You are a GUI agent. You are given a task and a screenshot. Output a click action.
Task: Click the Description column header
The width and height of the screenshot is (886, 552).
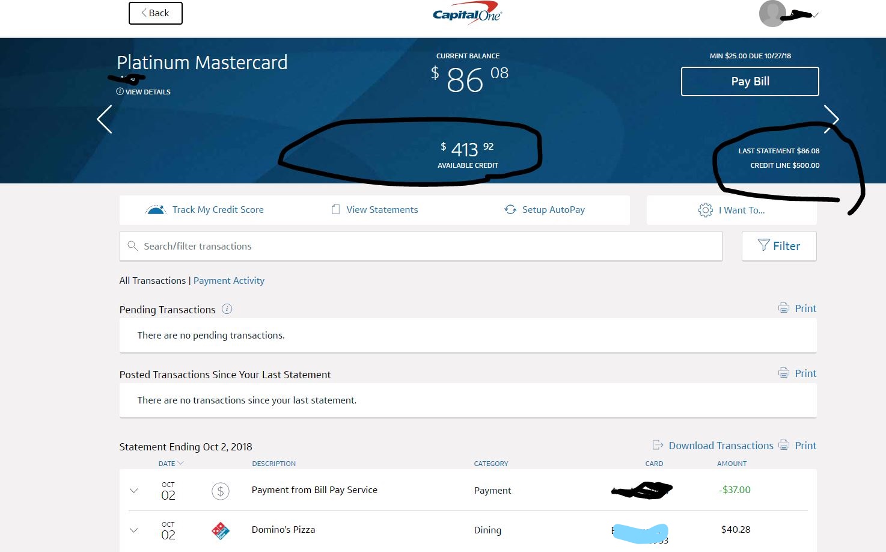(x=274, y=464)
